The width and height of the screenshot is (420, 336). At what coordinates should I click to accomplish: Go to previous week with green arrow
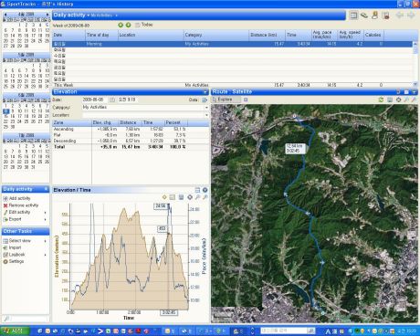(121, 25)
